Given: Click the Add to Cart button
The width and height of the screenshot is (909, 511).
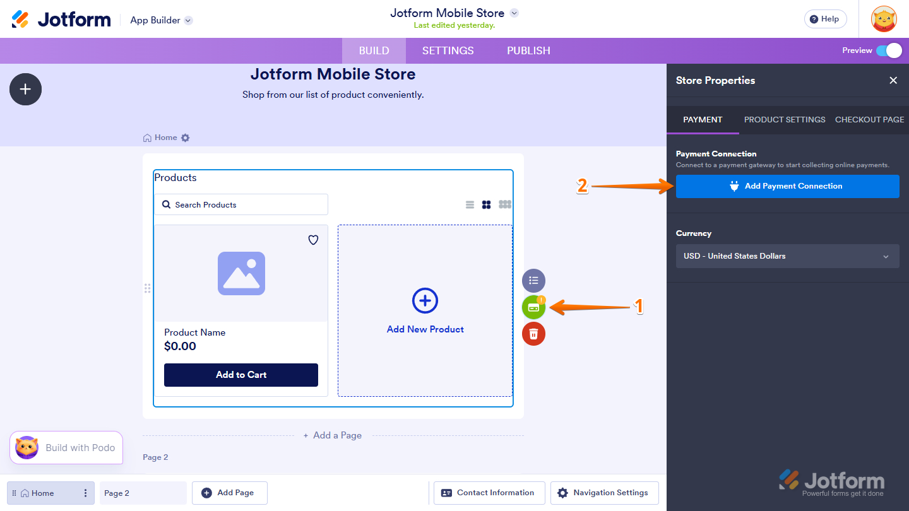Looking at the screenshot, I should 241,375.
